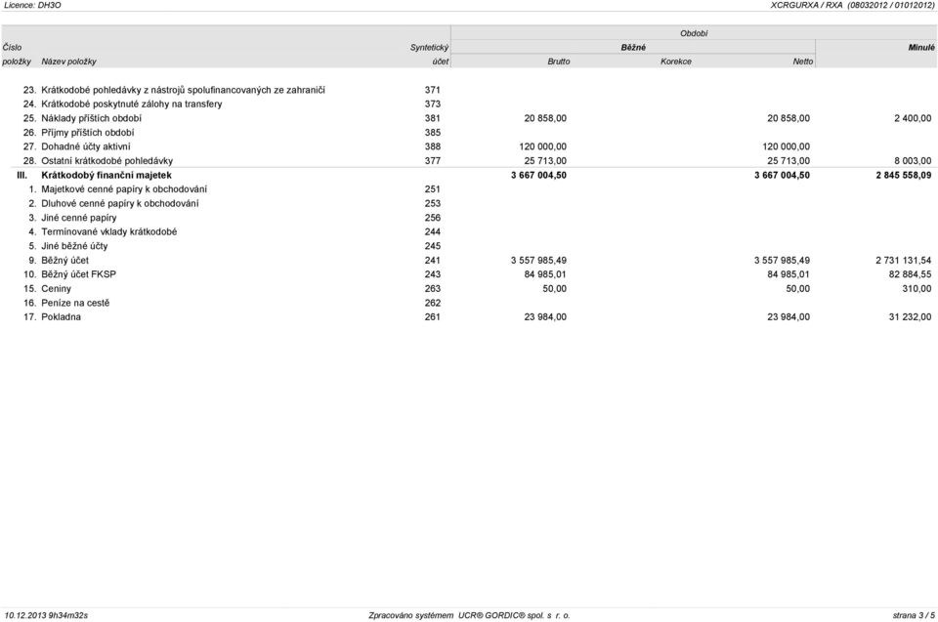938x622 pixels.
Task: Click previous-period value 31 232,00
Action: (x=911, y=317)
